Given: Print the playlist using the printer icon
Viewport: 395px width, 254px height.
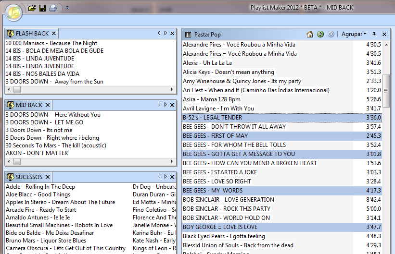Looking at the screenshot, I should 52,8.
